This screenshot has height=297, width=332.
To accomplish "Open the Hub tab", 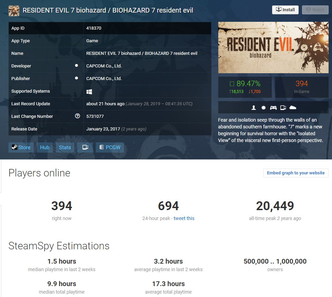I will (44, 147).
